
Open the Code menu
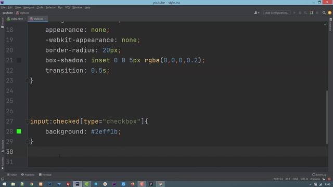point(40,7)
